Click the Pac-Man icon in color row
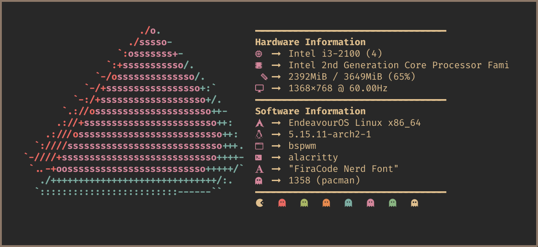The height and width of the screenshot is (247, 538). pos(260,203)
